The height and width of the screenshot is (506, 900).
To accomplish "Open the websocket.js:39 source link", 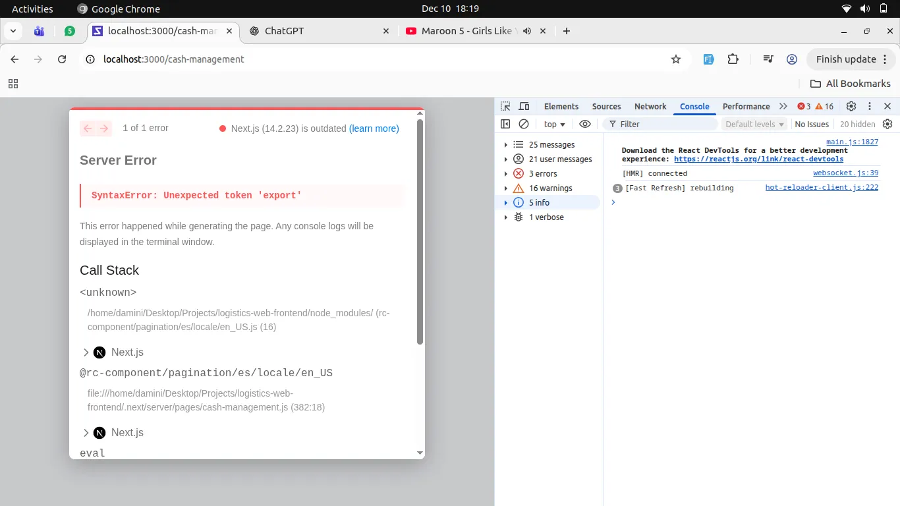I will (845, 173).
